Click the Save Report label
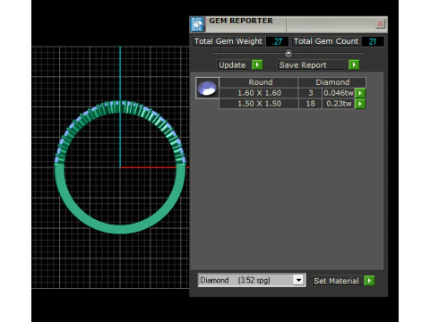 313,65
